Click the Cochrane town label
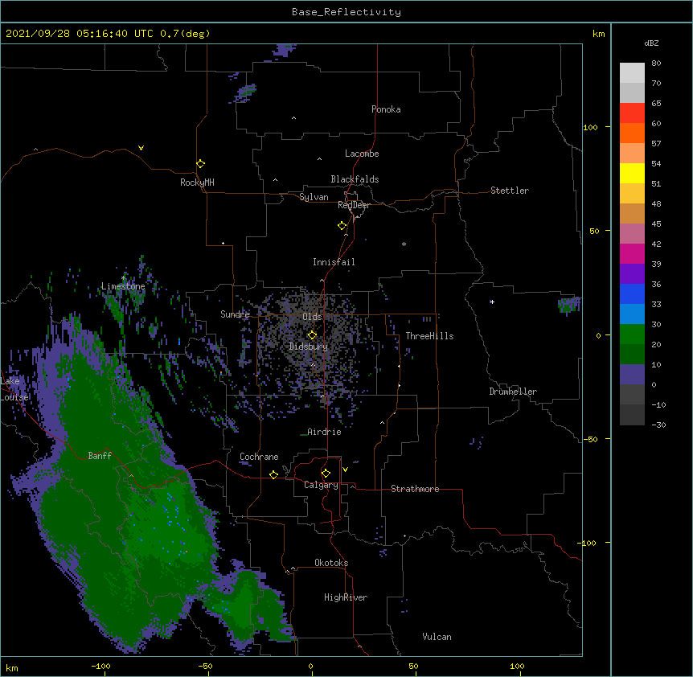Screen dimensions: 693x677 259,457
